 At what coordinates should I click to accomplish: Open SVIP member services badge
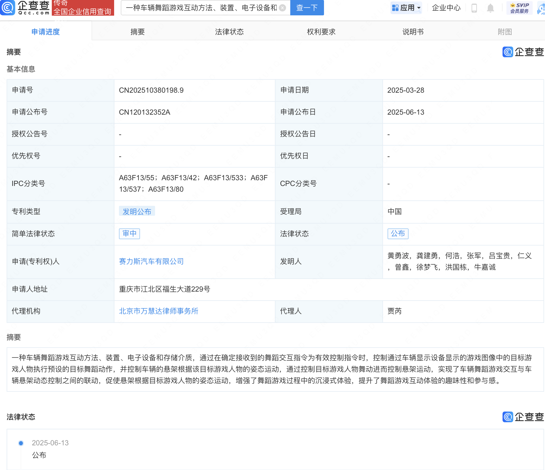point(519,8)
